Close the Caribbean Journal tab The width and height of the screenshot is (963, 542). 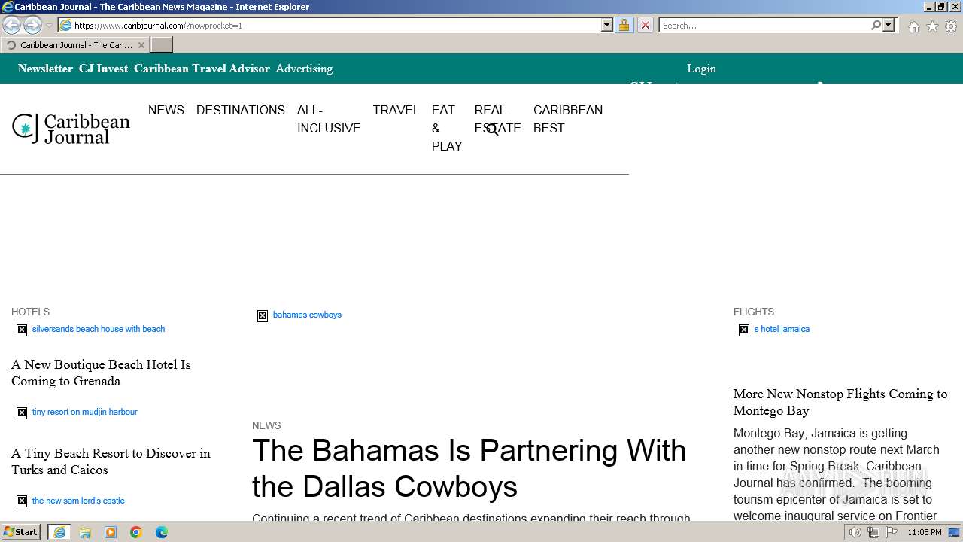click(141, 45)
